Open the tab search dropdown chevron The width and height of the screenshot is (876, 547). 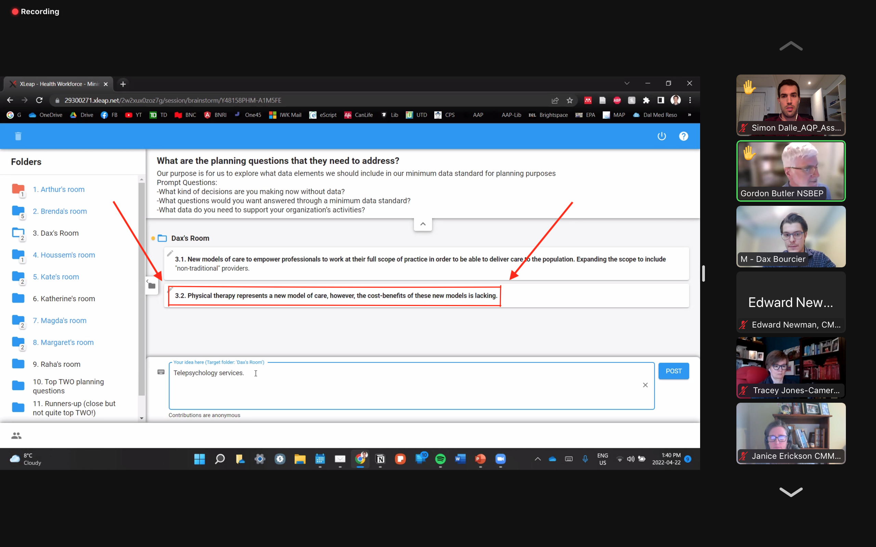click(627, 83)
